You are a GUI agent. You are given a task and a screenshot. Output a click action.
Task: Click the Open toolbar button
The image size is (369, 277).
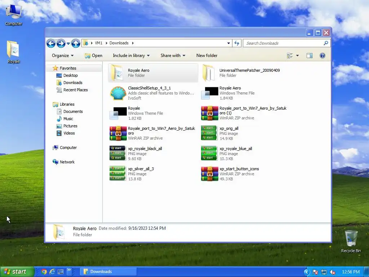point(93,56)
